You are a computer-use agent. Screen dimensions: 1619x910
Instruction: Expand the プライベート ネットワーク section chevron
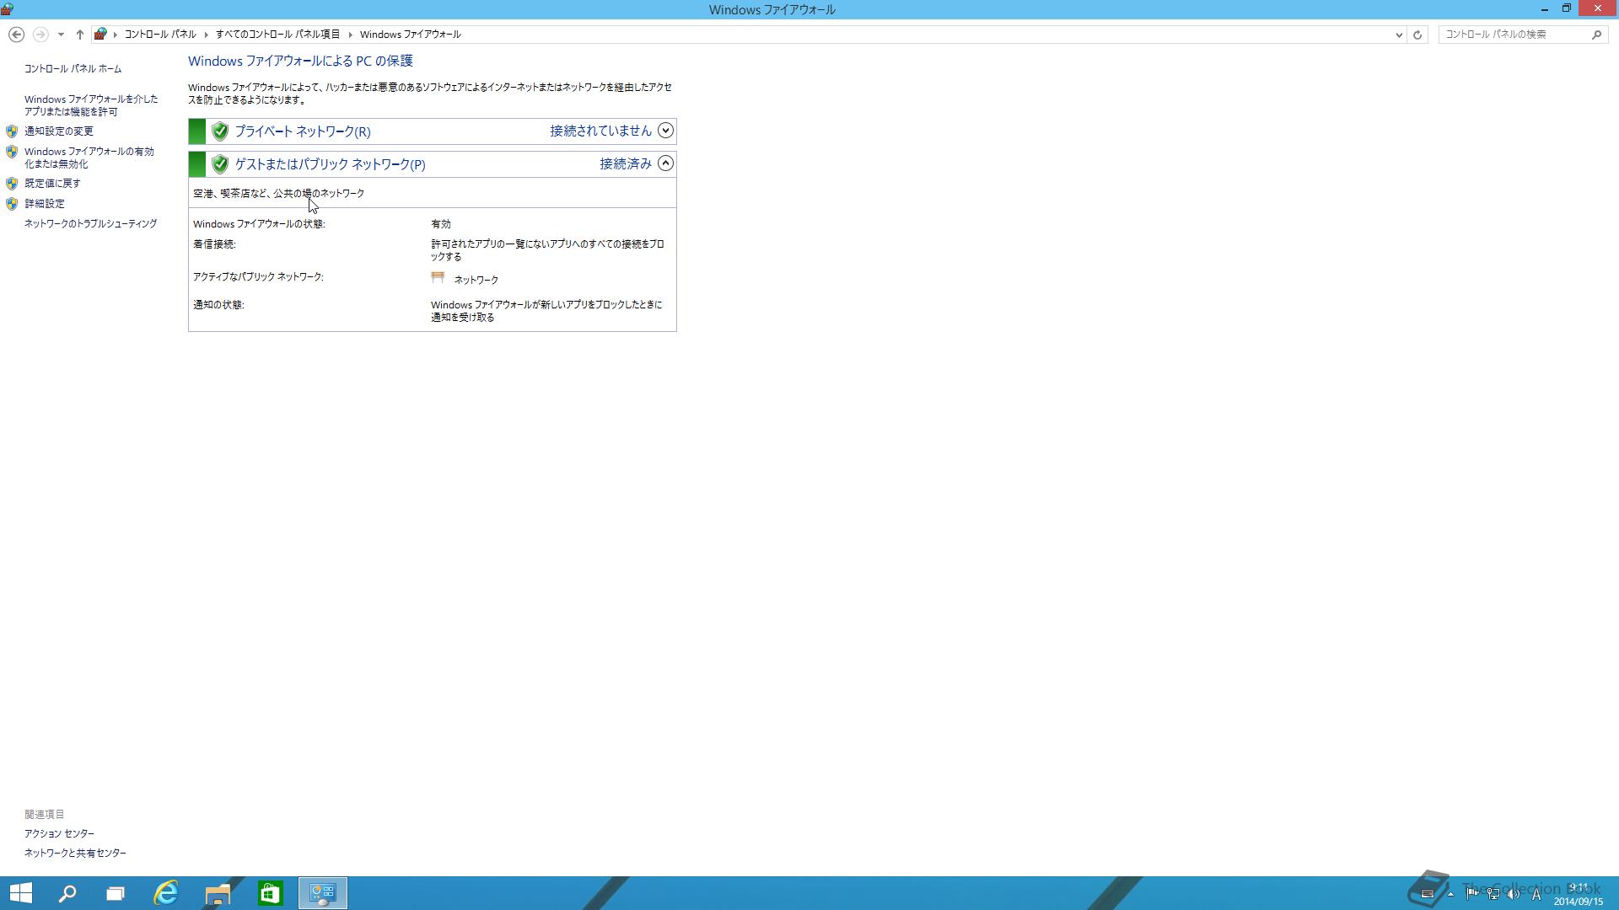[x=665, y=131]
